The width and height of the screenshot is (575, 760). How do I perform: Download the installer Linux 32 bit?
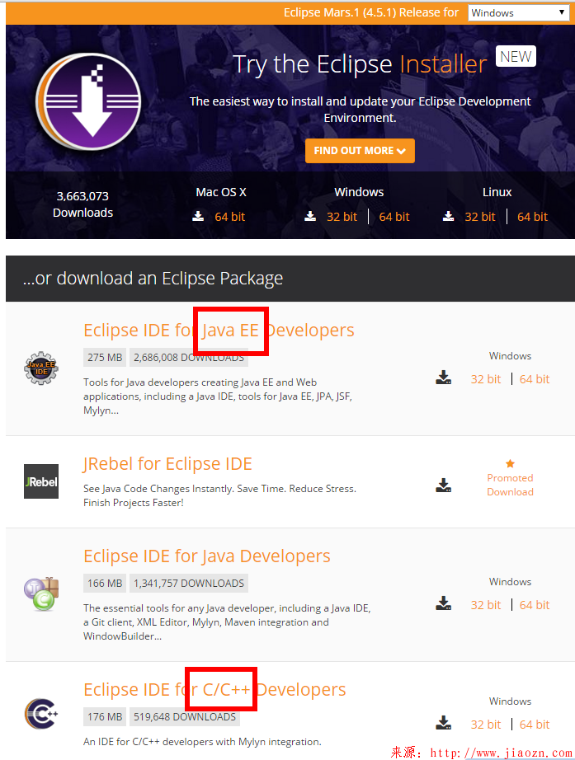[480, 217]
